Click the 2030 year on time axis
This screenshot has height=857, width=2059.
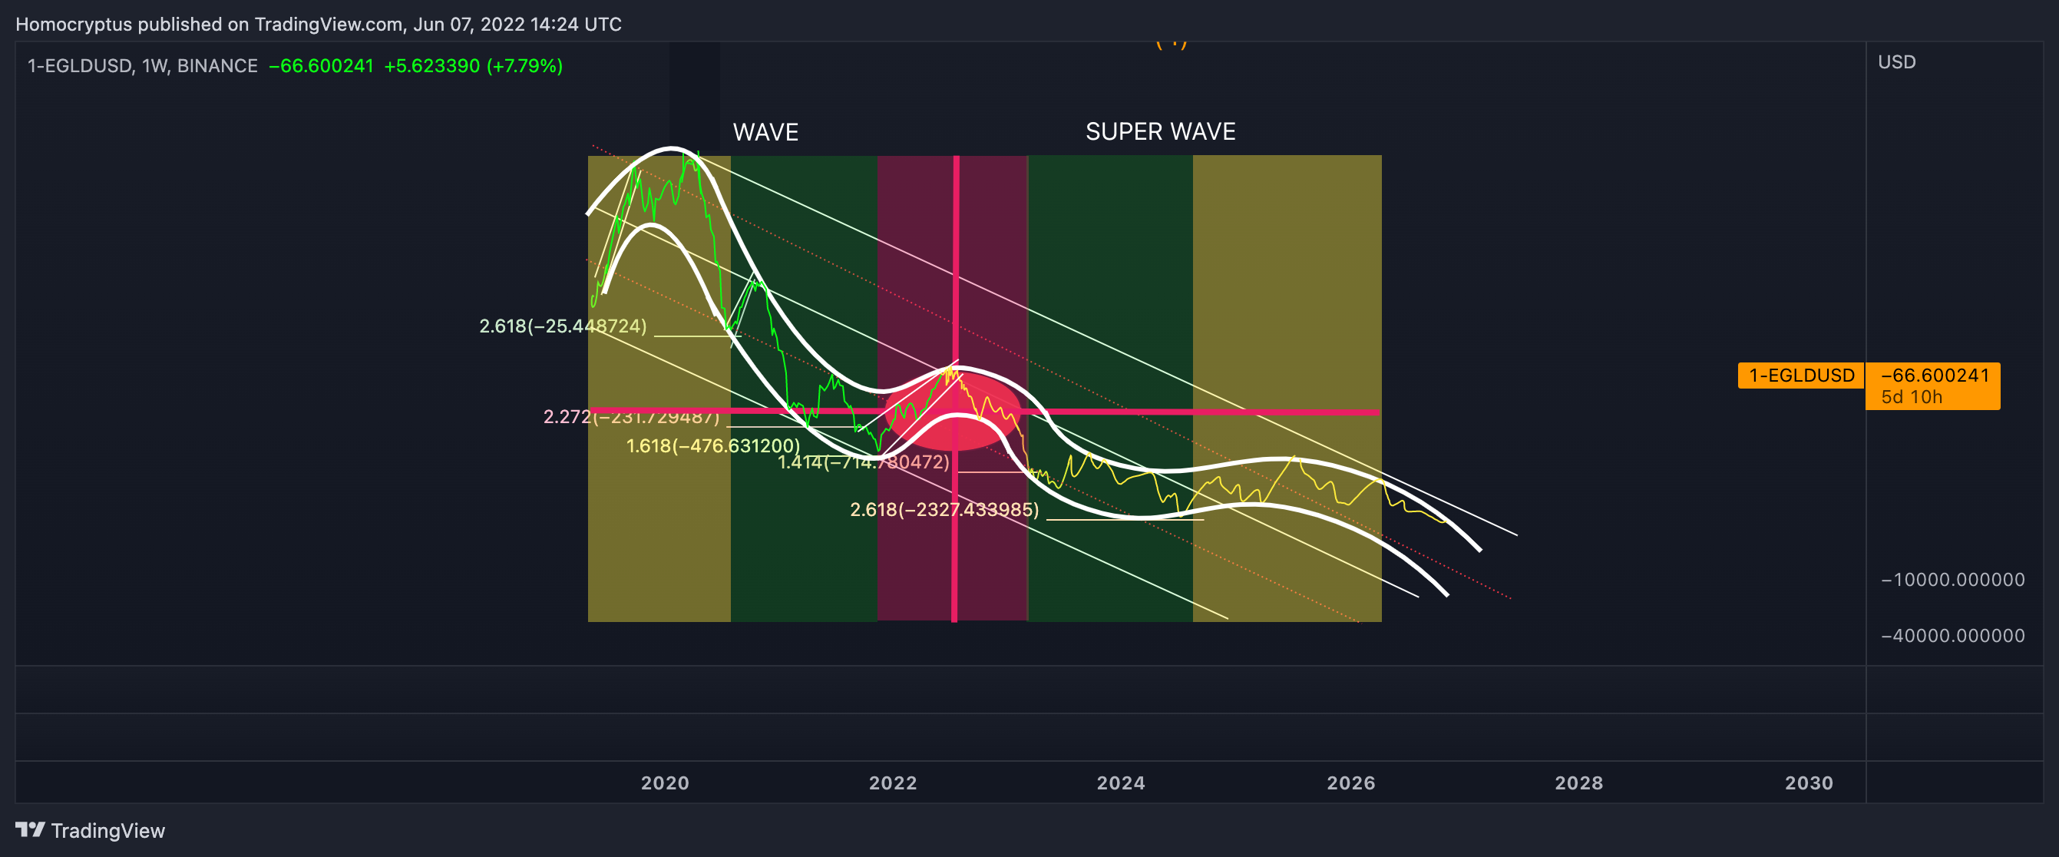[x=1809, y=783]
